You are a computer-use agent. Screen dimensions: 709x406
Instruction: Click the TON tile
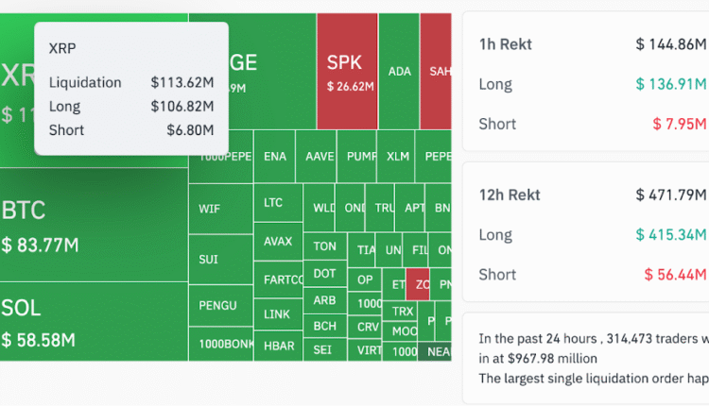pos(325,246)
